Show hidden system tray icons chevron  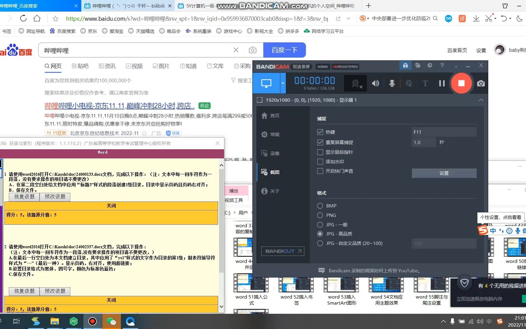click(443, 321)
